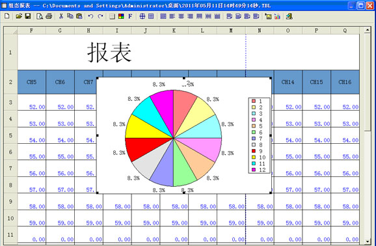Click the align left toolbar icon
The width and height of the screenshot is (376, 246).
172,16
